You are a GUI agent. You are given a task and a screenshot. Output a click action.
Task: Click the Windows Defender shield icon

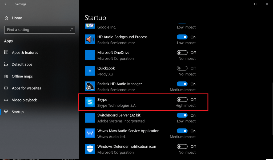click(x=90, y=149)
